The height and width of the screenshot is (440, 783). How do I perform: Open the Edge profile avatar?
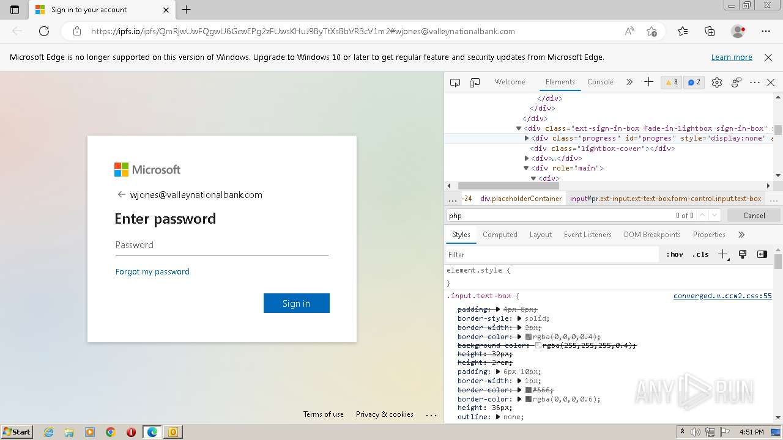coord(738,31)
